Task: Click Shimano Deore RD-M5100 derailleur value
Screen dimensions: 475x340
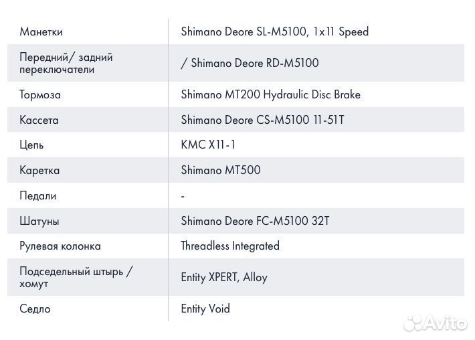Action: pyautogui.click(x=250, y=64)
